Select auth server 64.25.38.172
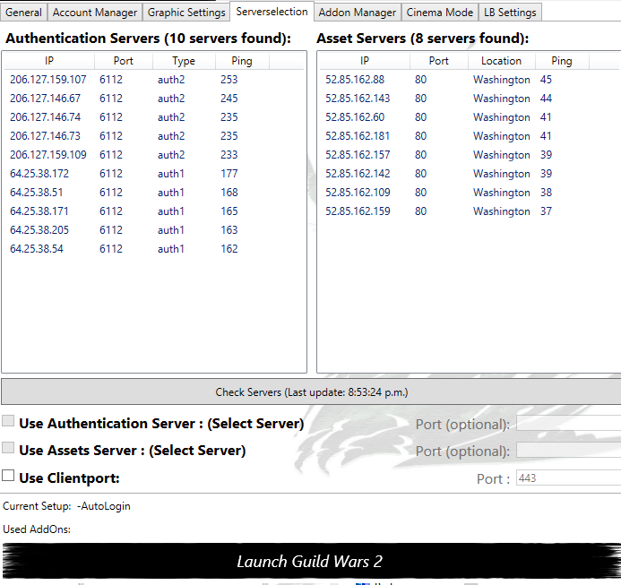This screenshot has height=585, width=621. point(154,174)
